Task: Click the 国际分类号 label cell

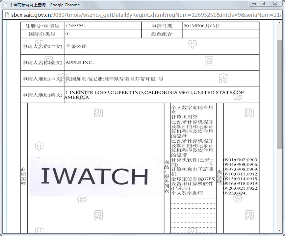Action: (42, 34)
